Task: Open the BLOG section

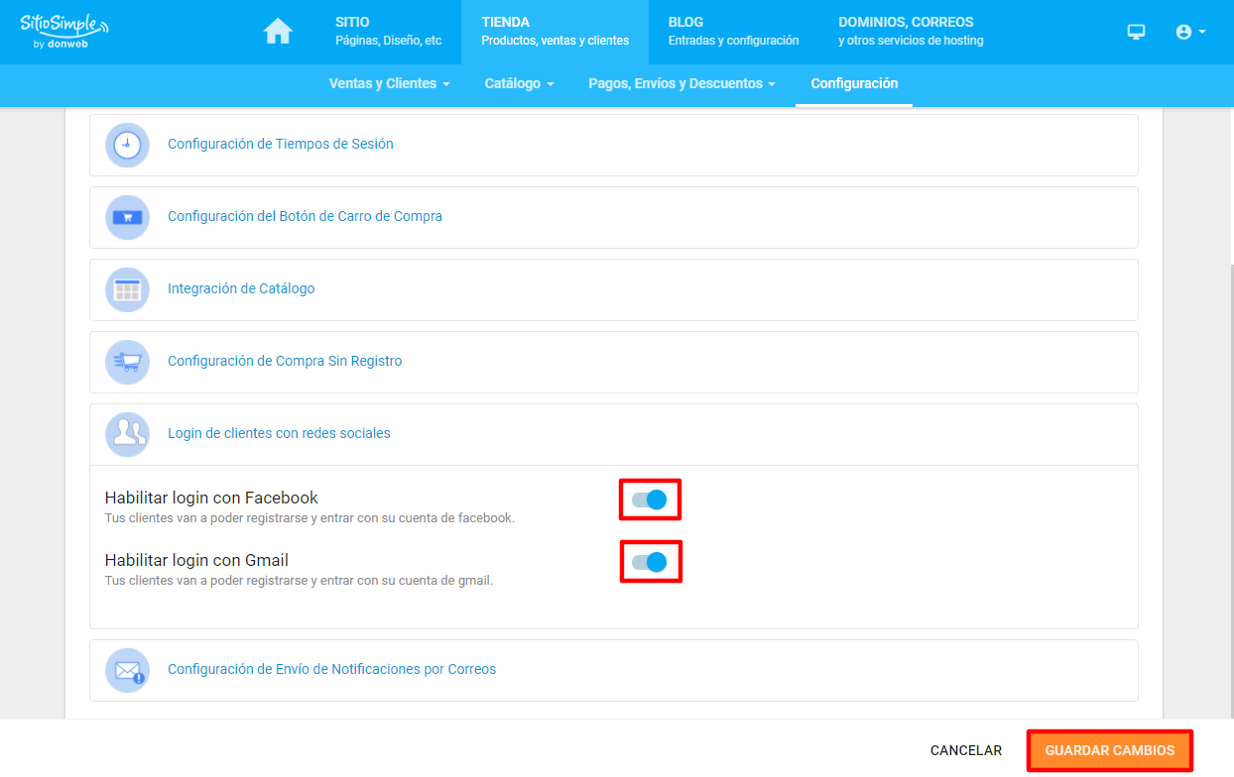Action: [733, 32]
